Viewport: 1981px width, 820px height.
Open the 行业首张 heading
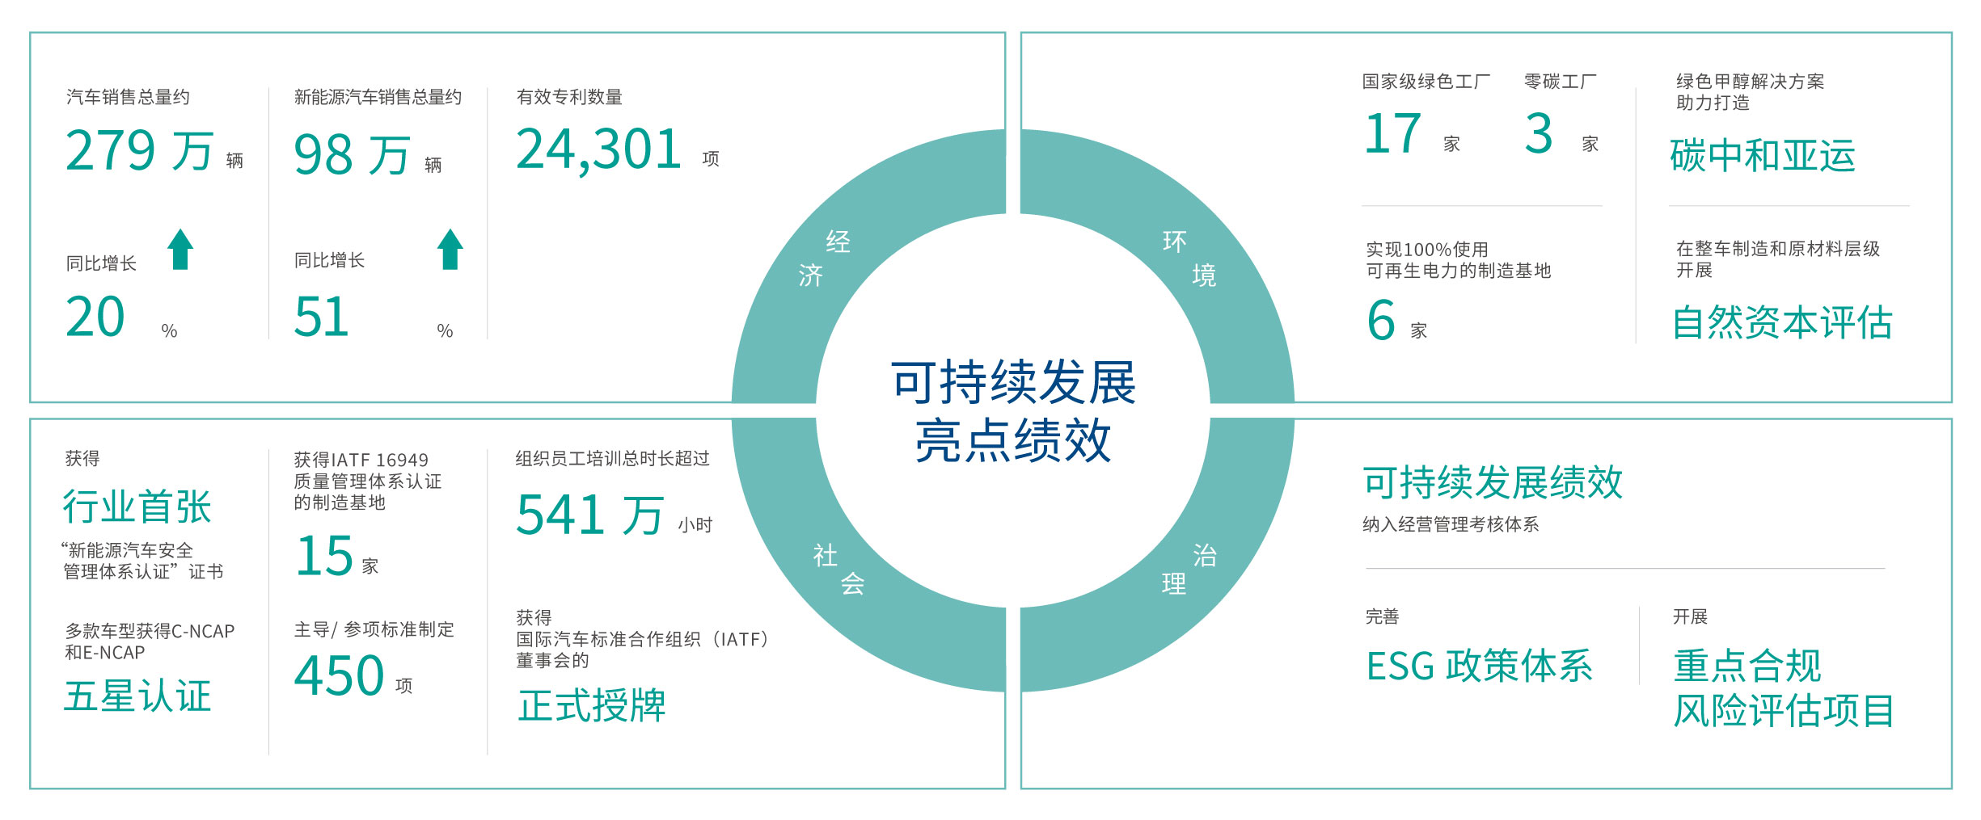pos(137,507)
